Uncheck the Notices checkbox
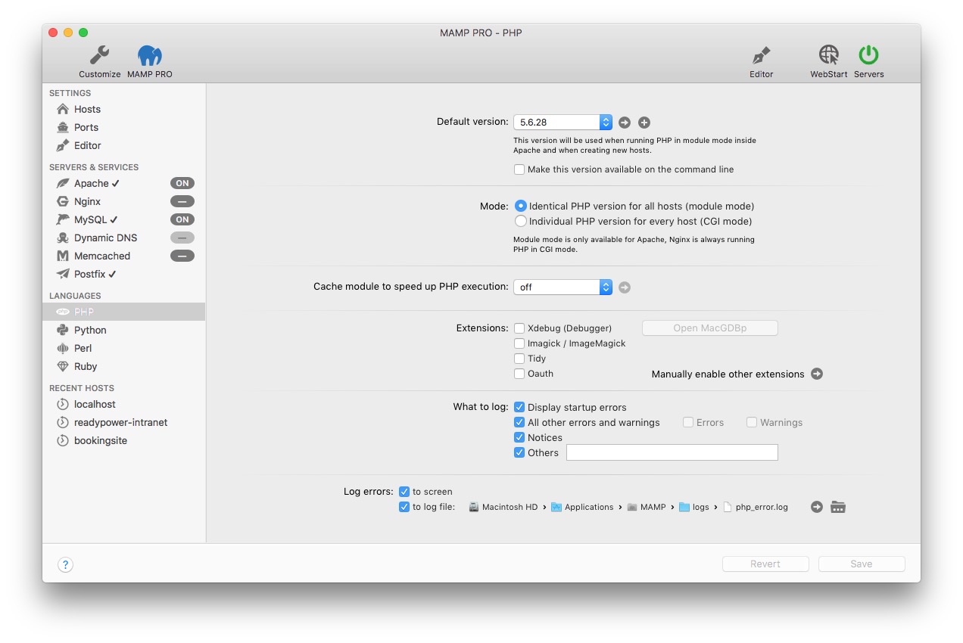The image size is (963, 643). [x=519, y=437]
